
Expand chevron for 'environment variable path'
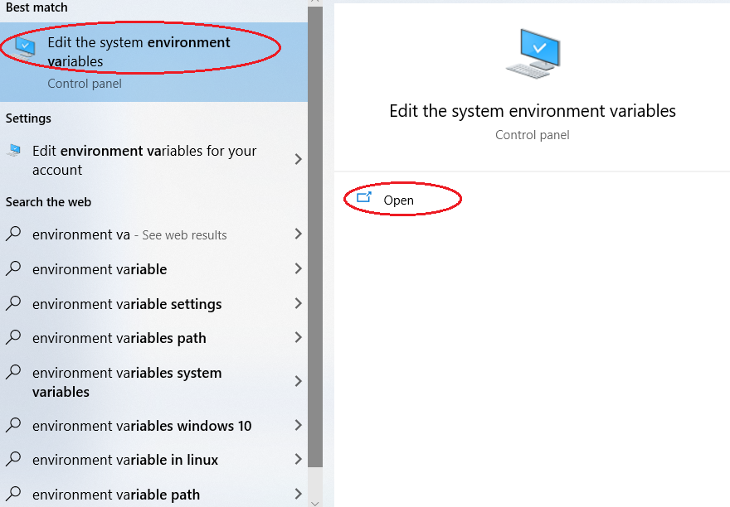[x=299, y=494]
